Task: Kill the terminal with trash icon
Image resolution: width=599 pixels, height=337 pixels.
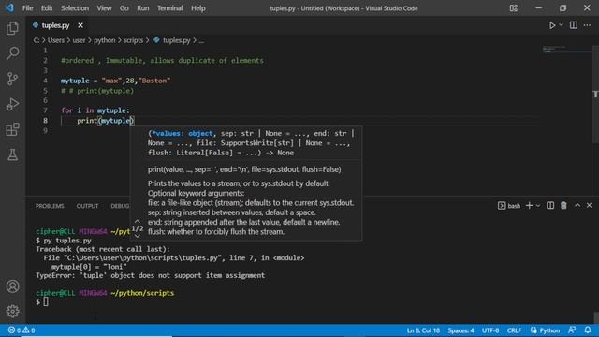Action: (x=563, y=206)
